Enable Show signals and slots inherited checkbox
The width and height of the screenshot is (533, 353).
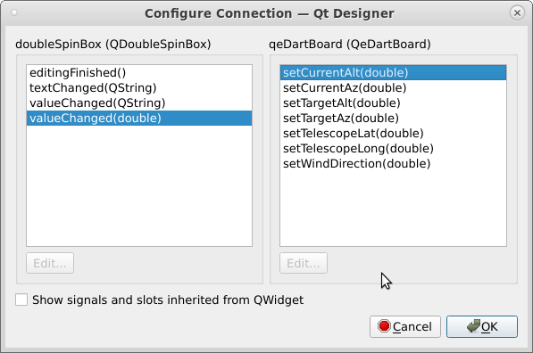21,300
